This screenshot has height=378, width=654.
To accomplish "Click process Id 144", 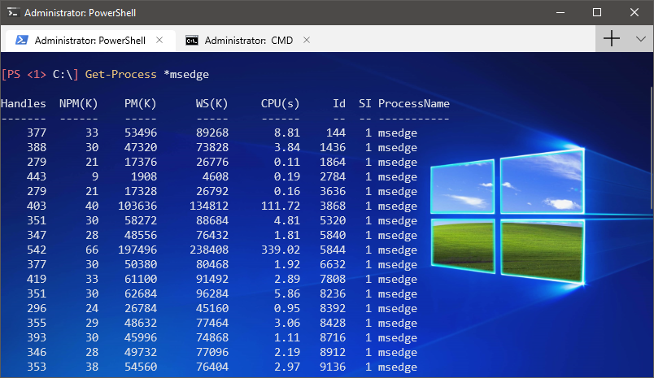I will (336, 133).
